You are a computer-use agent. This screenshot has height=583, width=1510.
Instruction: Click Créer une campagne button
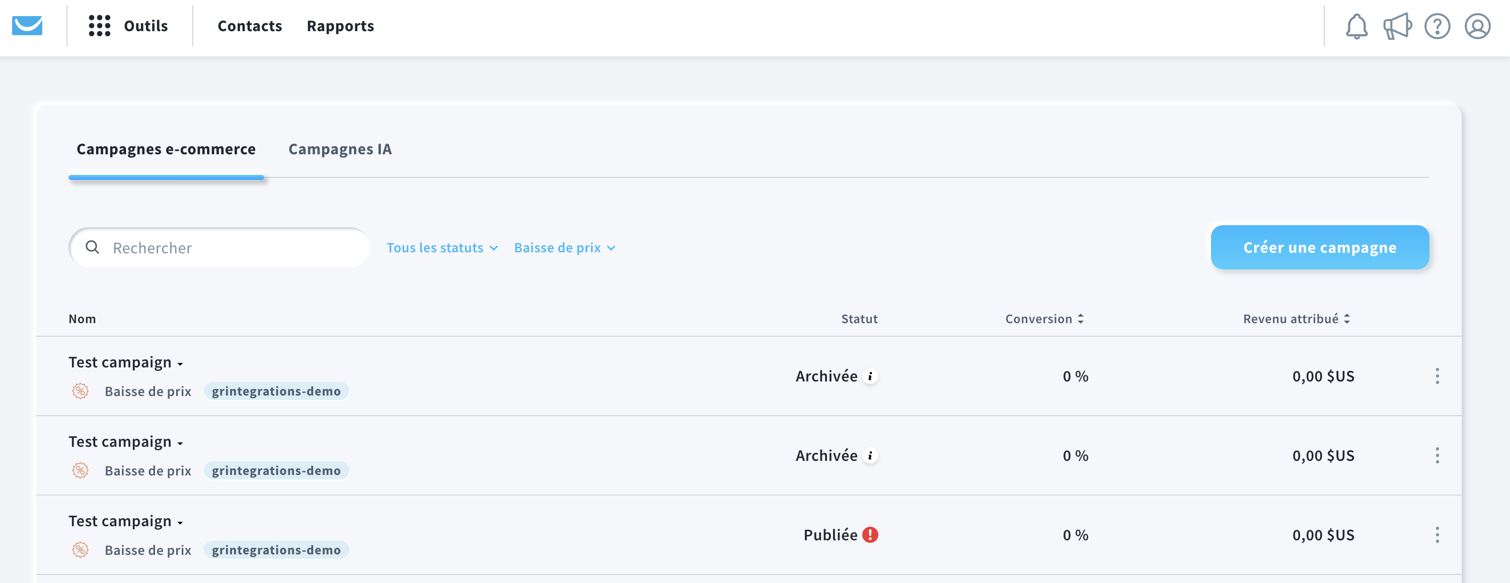pos(1320,248)
